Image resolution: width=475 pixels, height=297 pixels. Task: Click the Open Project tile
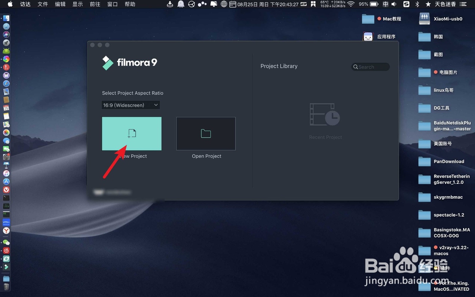(206, 134)
